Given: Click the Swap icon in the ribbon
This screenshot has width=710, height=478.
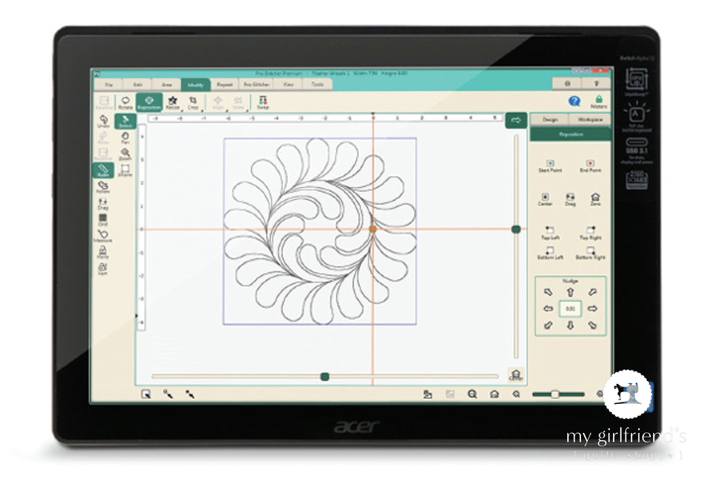Looking at the screenshot, I should pos(263,103).
